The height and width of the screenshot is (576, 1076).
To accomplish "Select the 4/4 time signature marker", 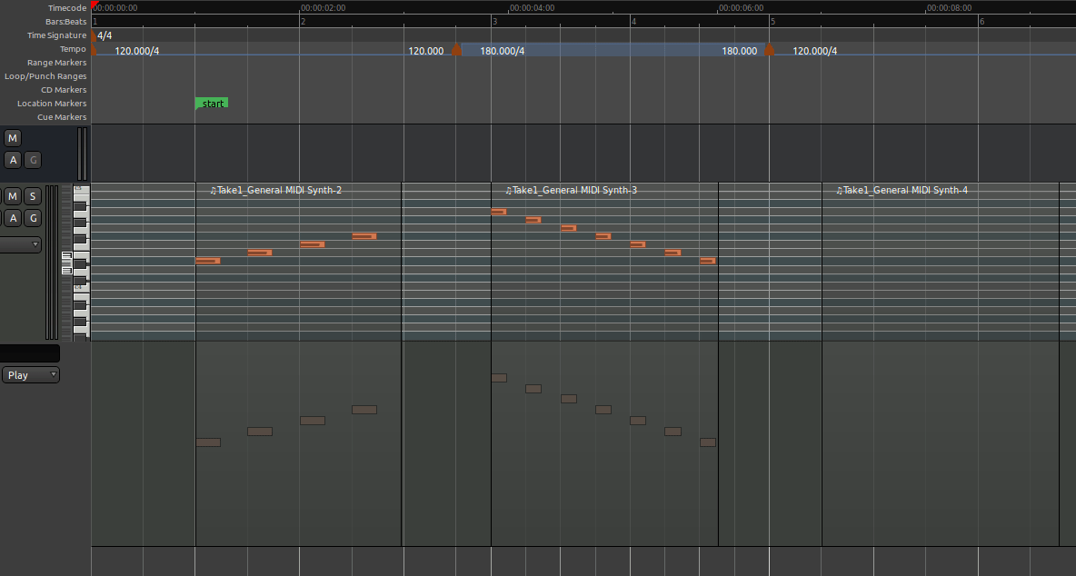I will (104, 35).
